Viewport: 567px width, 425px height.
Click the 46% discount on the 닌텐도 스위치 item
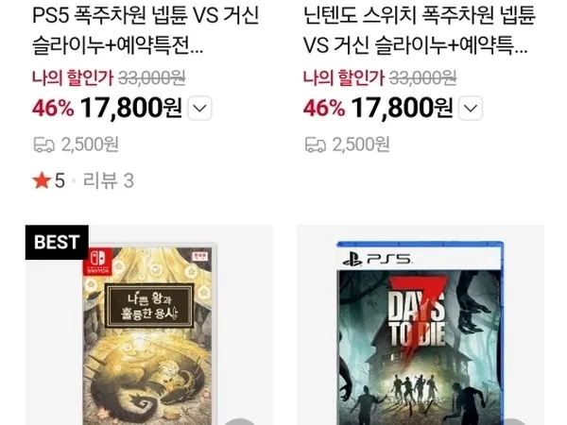click(324, 108)
